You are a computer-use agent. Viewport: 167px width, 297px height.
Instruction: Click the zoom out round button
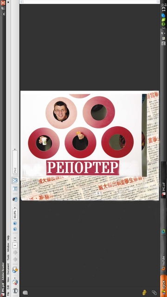coord(15,229)
